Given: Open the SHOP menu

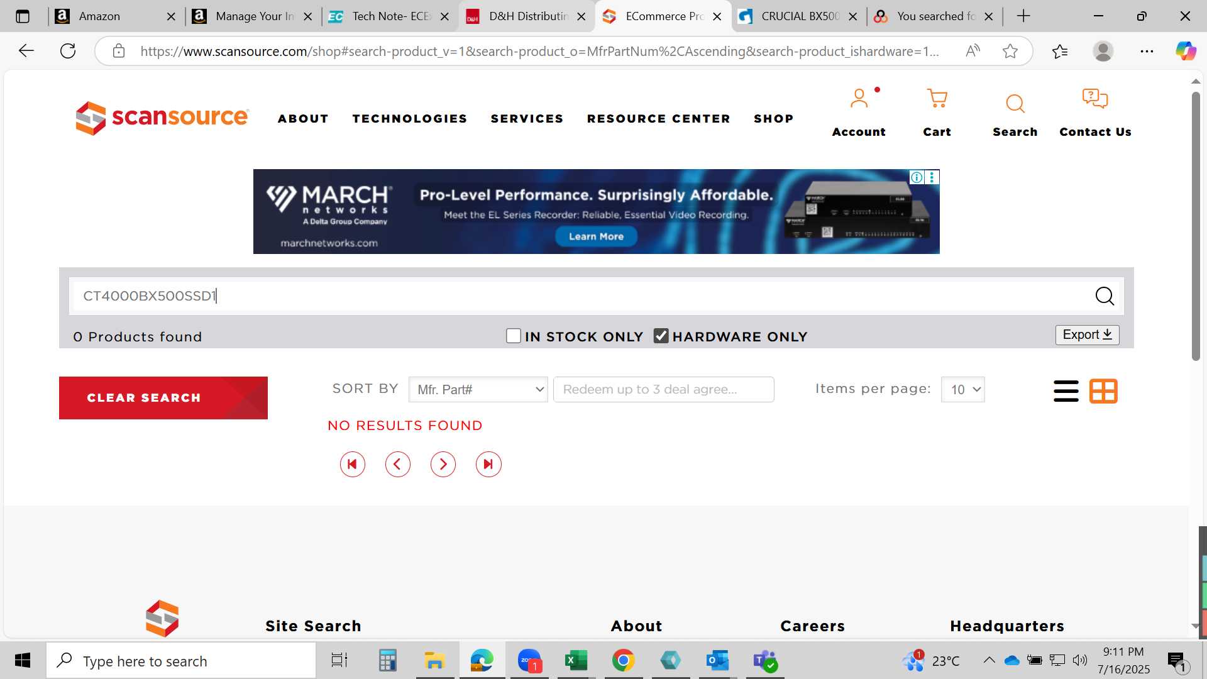Looking at the screenshot, I should pyautogui.click(x=774, y=118).
